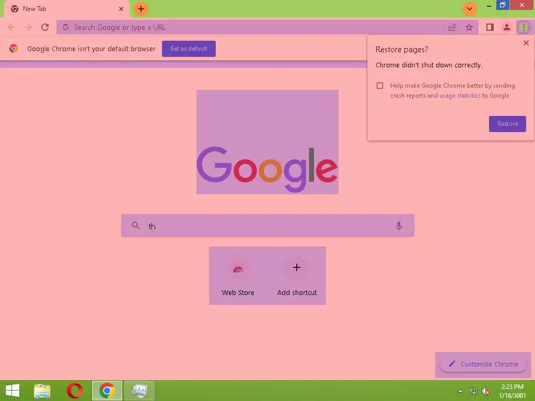
Task: Start voice search with microphone
Action: pyautogui.click(x=399, y=226)
